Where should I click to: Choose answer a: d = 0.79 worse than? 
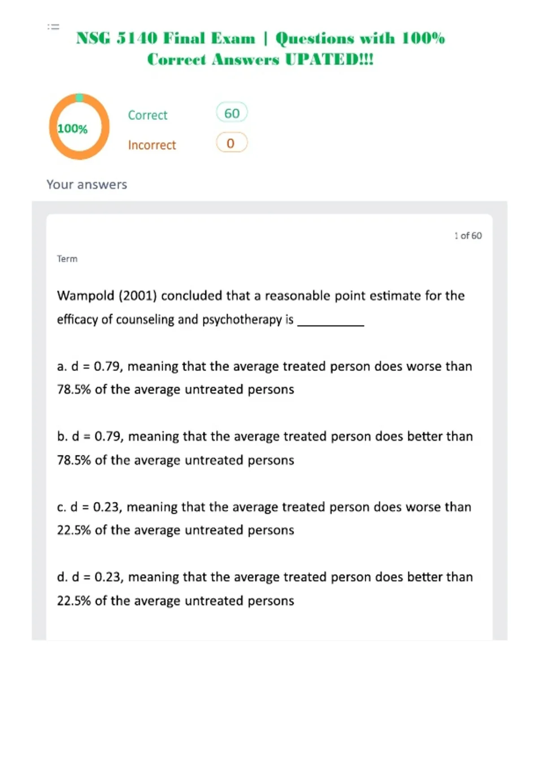pos(265,378)
